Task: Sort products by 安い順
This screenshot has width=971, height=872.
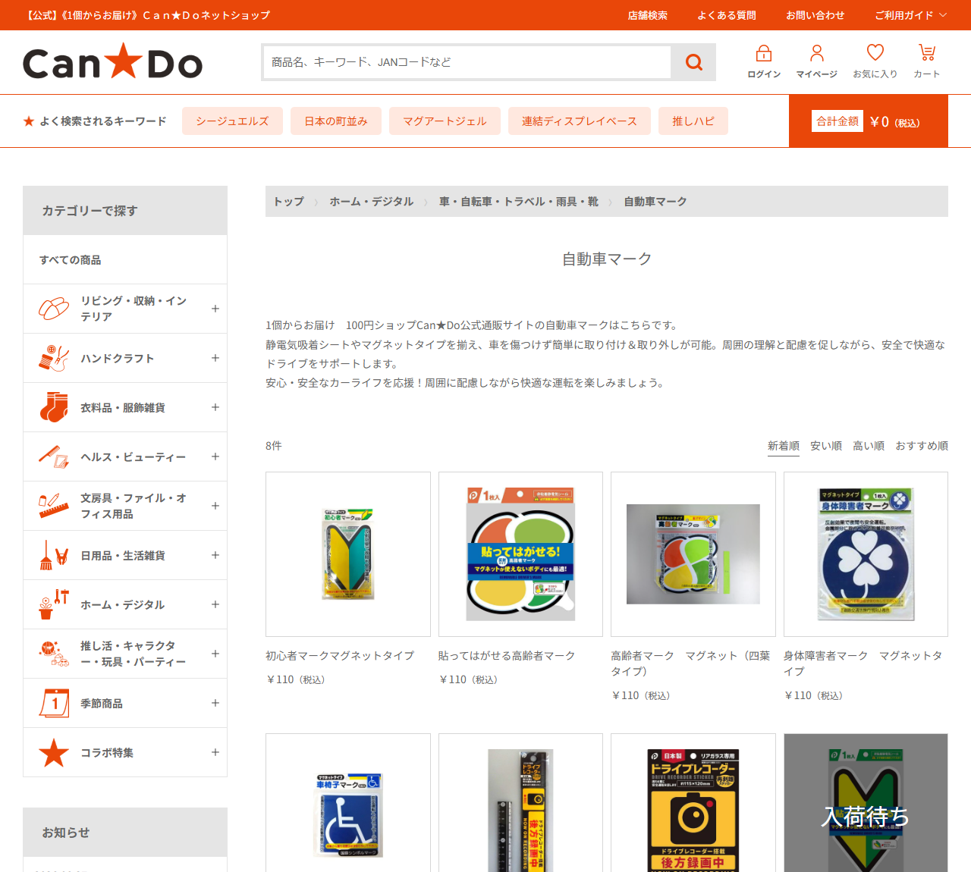Action: coord(826,446)
